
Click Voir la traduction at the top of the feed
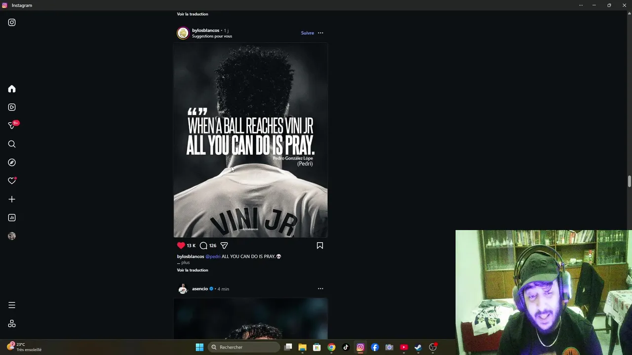tap(193, 14)
